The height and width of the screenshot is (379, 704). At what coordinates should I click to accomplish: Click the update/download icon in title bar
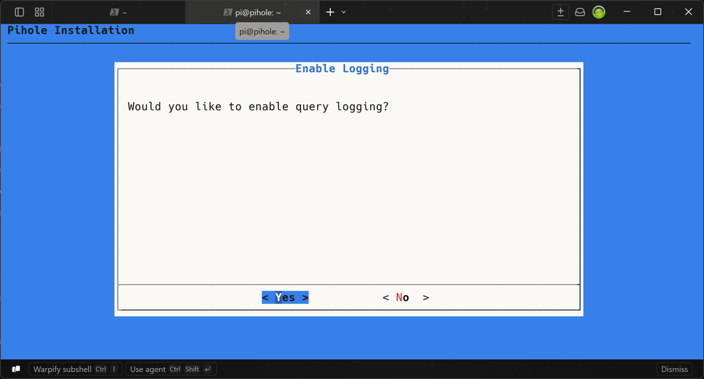560,12
